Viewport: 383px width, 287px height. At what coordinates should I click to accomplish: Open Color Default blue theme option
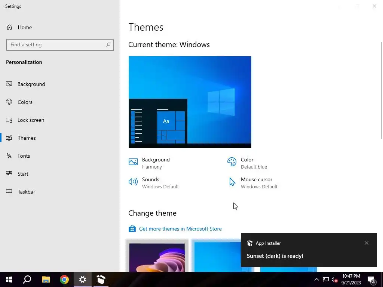coord(247,163)
